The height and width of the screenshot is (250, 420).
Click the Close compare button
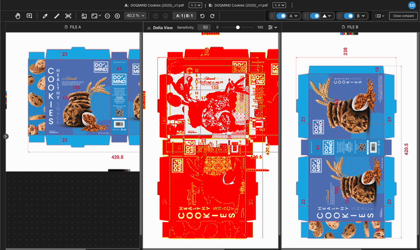tap(403, 16)
